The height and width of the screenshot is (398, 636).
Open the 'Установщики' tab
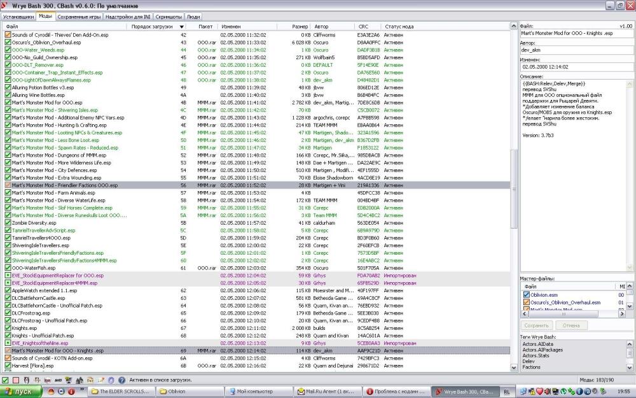(18, 17)
